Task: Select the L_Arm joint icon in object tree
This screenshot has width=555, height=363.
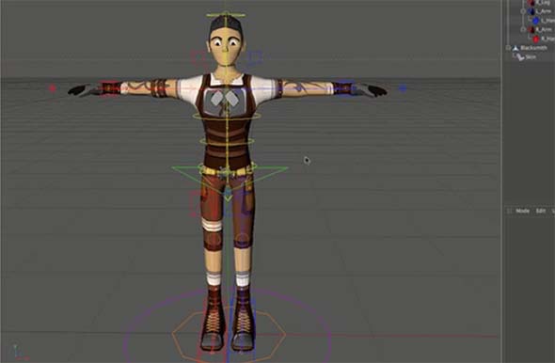Action: point(531,11)
